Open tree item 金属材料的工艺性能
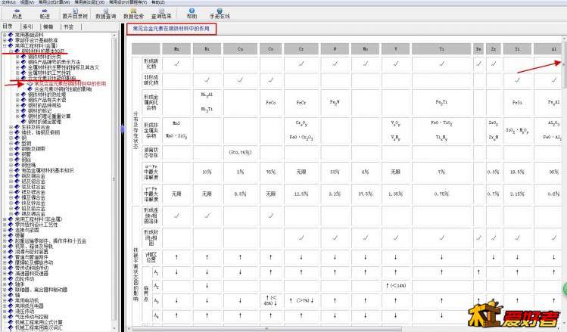This screenshot has width=567, height=332. click(x=49, y=73)
